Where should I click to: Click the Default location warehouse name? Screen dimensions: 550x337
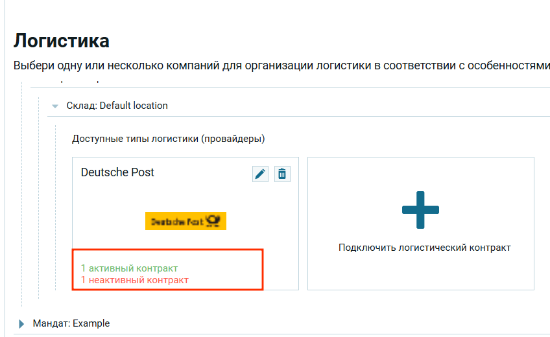tap(134, 106)
